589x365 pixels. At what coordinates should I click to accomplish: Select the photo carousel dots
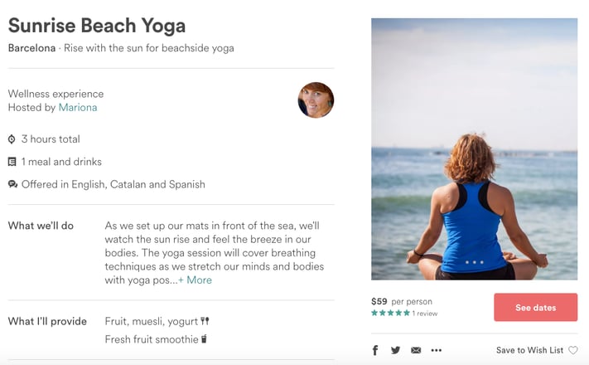[x=475, y=262]
